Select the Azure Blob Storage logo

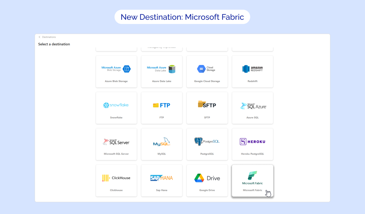(x=116, y=69)
